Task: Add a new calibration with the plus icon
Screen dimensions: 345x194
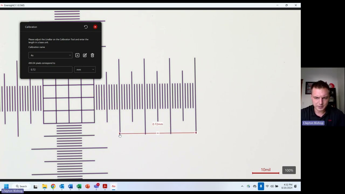Action: [77, 55]
